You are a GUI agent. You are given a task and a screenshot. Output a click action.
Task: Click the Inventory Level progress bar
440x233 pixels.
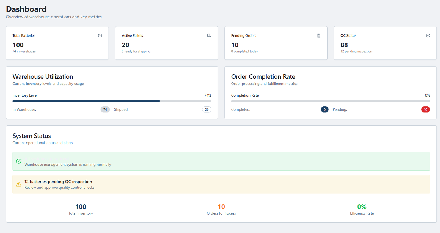pos(112,101)
